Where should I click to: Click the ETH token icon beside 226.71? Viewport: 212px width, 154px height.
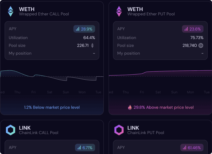(92, 45)
